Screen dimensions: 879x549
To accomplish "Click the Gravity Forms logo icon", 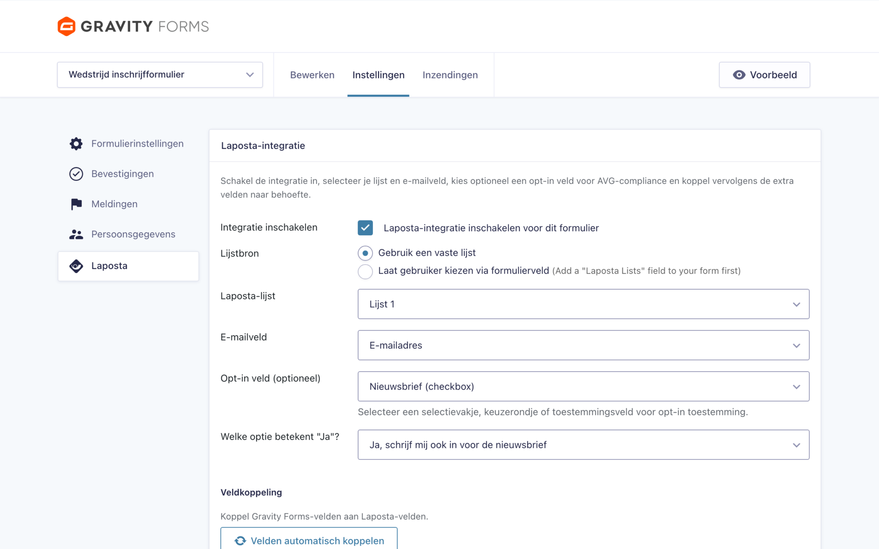I will pyautogui.click(x=67, y=26).
